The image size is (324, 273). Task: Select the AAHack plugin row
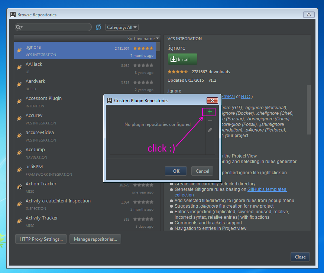point(85,67)
